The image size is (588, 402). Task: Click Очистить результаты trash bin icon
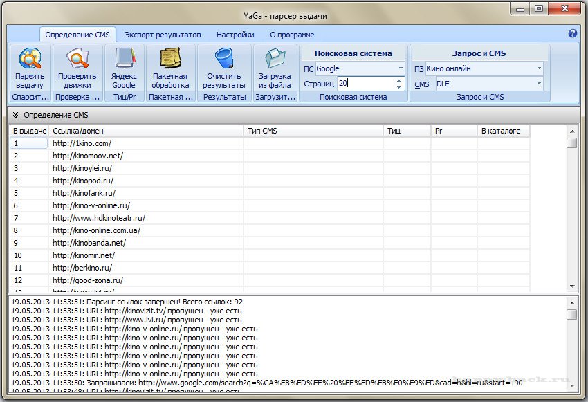click(224, 59)
